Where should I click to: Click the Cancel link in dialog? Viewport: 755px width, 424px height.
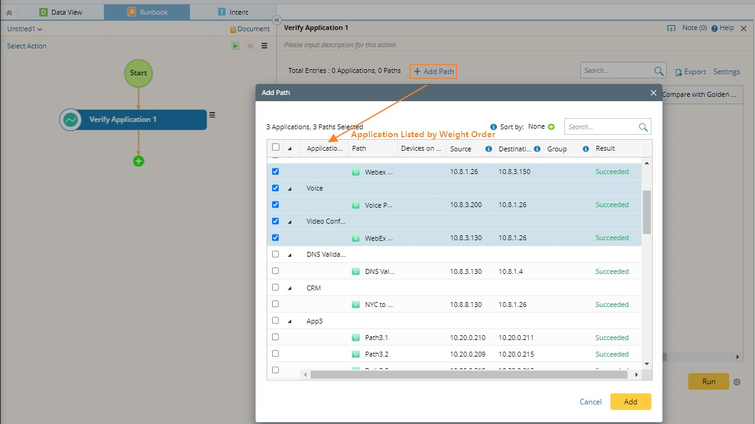tap(590, 402)
